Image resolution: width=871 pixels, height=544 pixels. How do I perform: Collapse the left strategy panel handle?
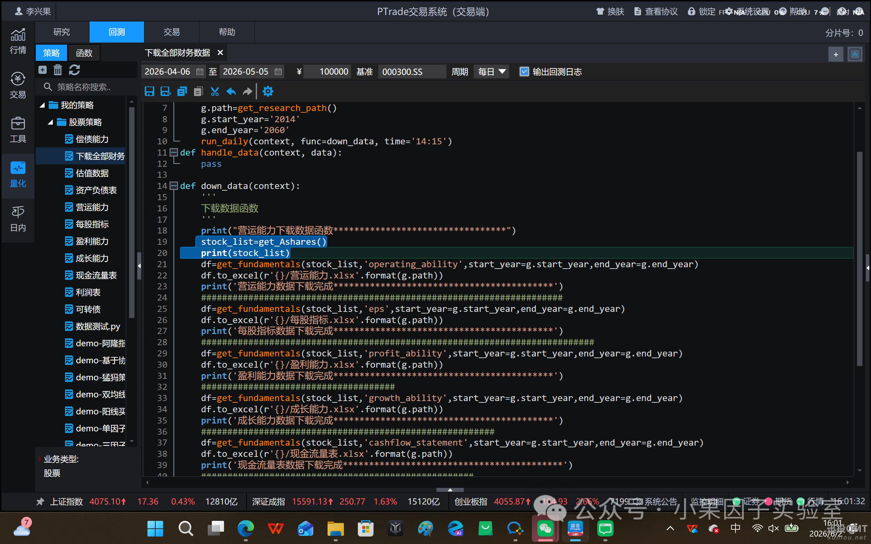pyautogui.click(x=139, y=266)
